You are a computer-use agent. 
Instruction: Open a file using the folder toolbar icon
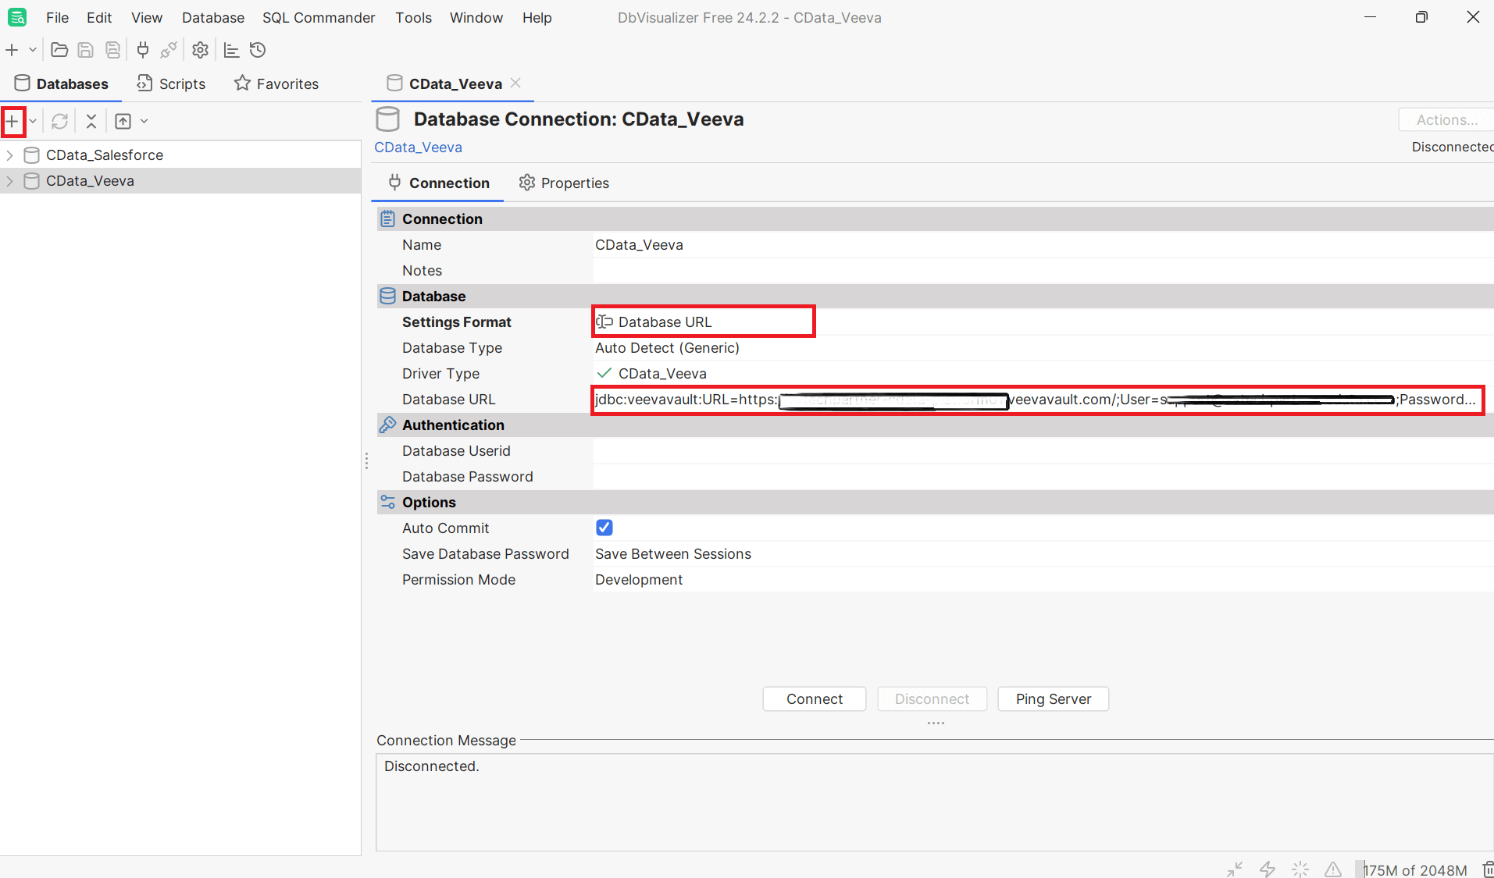(59, 49)
